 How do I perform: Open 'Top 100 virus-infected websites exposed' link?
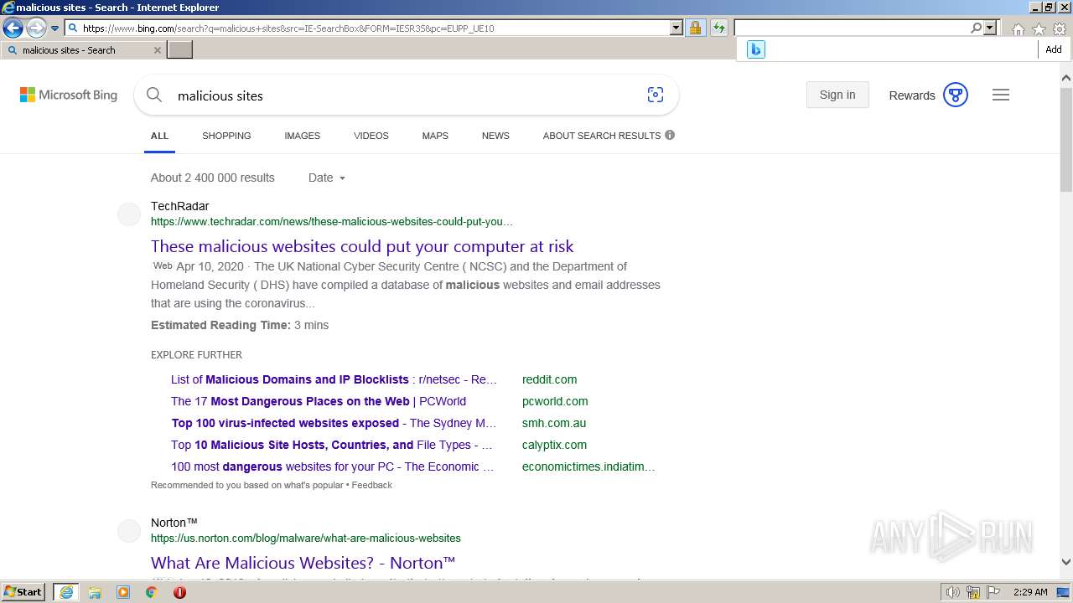click(x=334, y=423)
